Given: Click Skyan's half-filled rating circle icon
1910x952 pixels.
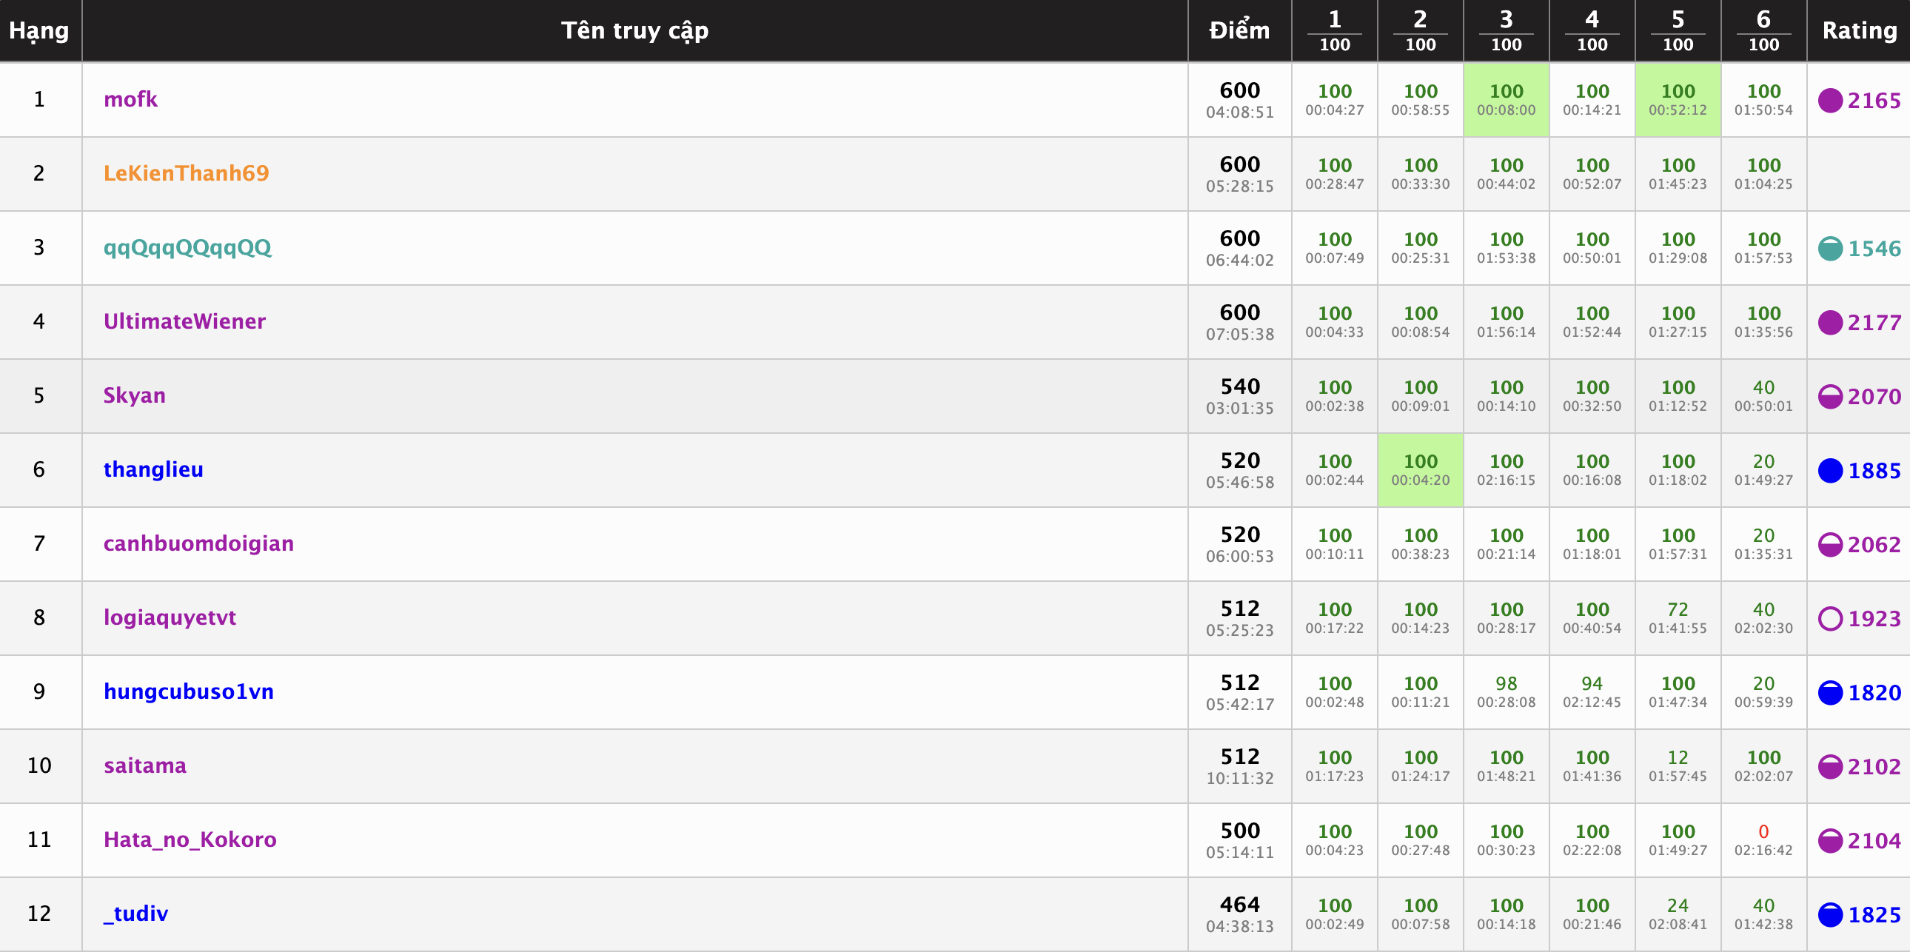Looking at the screenshot, I should (x=1830, y=397).
